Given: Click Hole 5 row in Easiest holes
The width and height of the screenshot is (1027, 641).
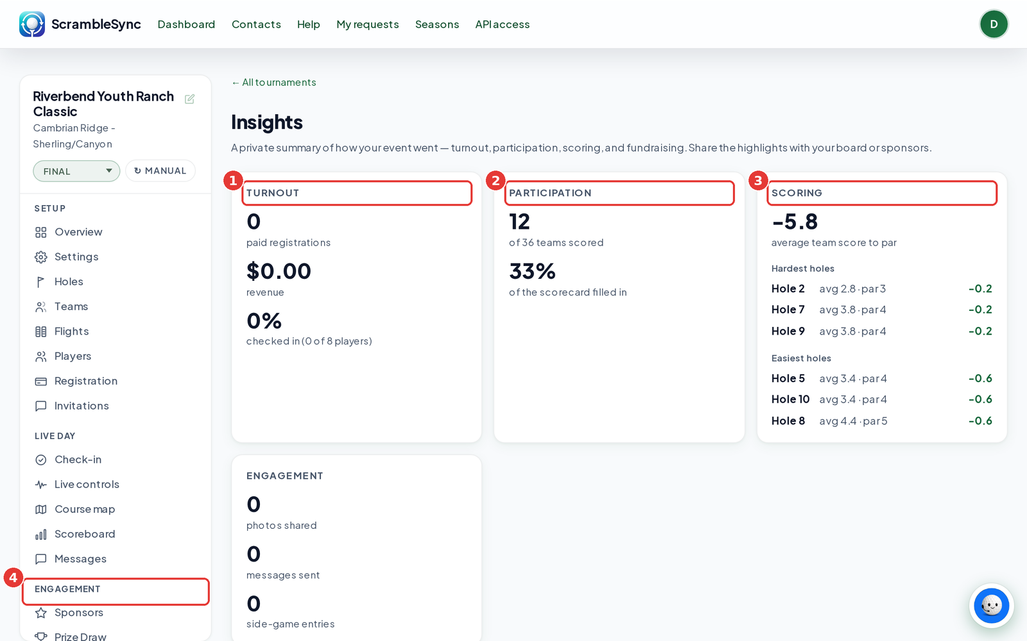Looking at the screenshot, I should [x=882, y=379].
